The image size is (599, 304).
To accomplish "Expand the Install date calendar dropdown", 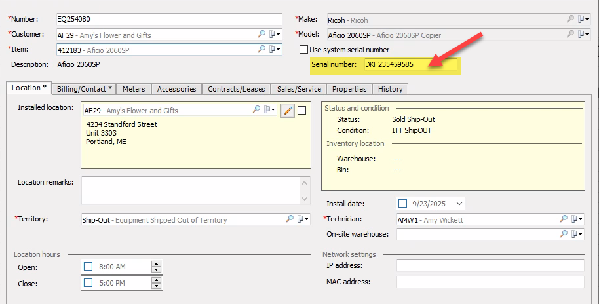I will [459, 204].
